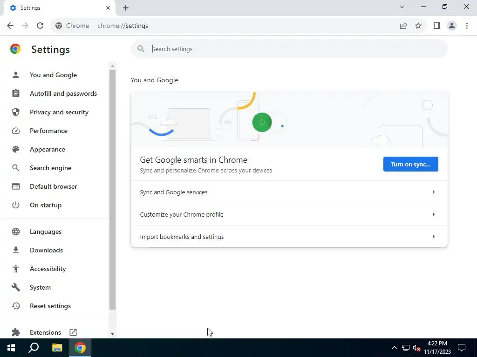Click the sidebar scrollbar thumb
This screenshot has height=357, width=477.
112,190
